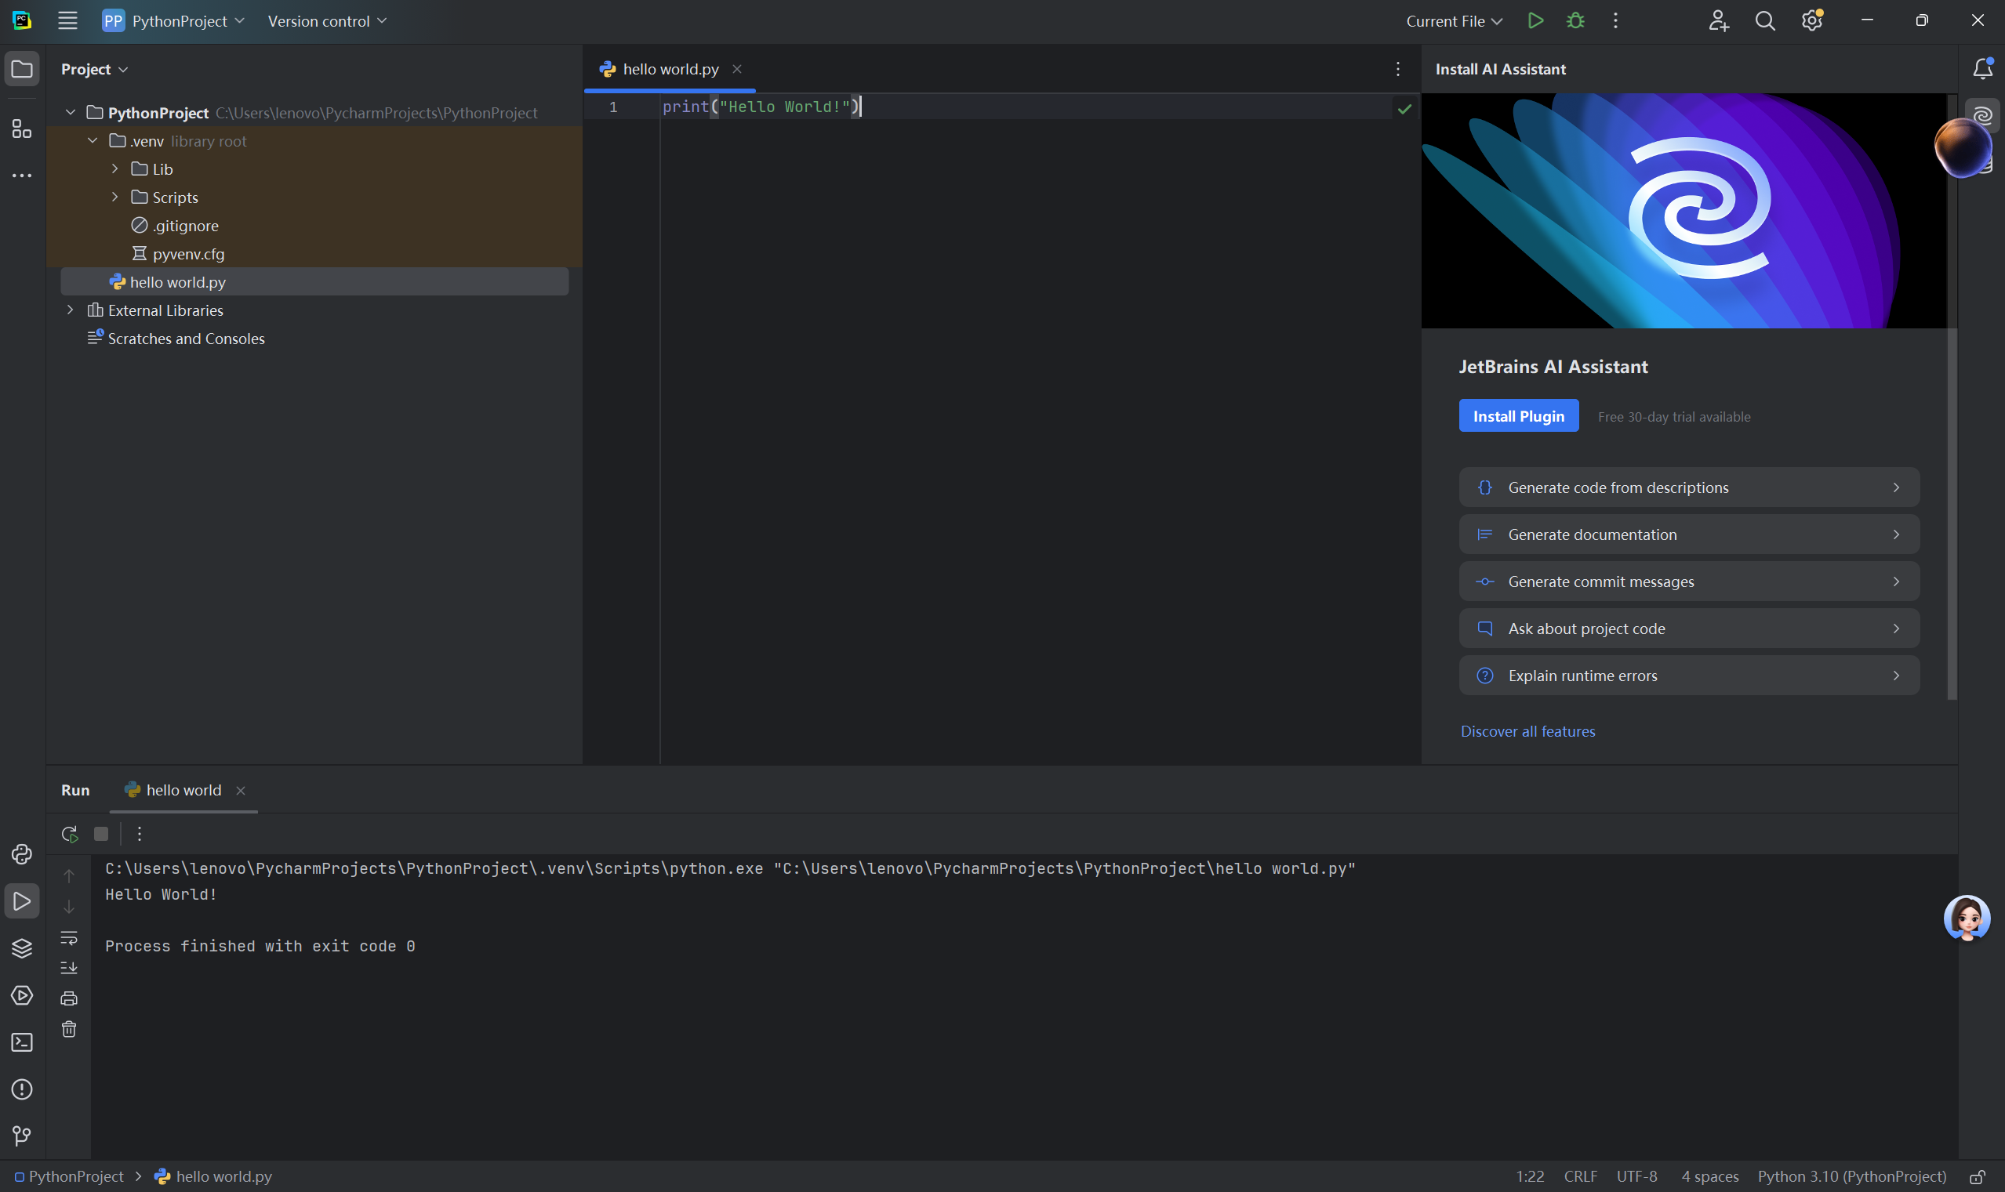Viewport: 2005px width, 1192px height.
Task: Open the Problems tool window
Action: point(22,1089)
